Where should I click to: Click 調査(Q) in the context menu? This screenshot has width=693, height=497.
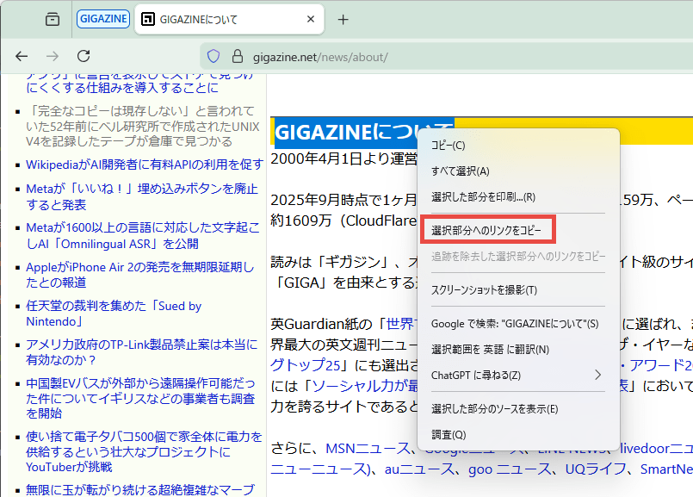448,435
